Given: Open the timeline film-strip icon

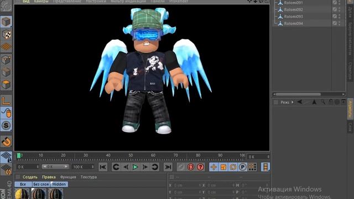Looking at the screenshot, I should click(x=265, y=167).
